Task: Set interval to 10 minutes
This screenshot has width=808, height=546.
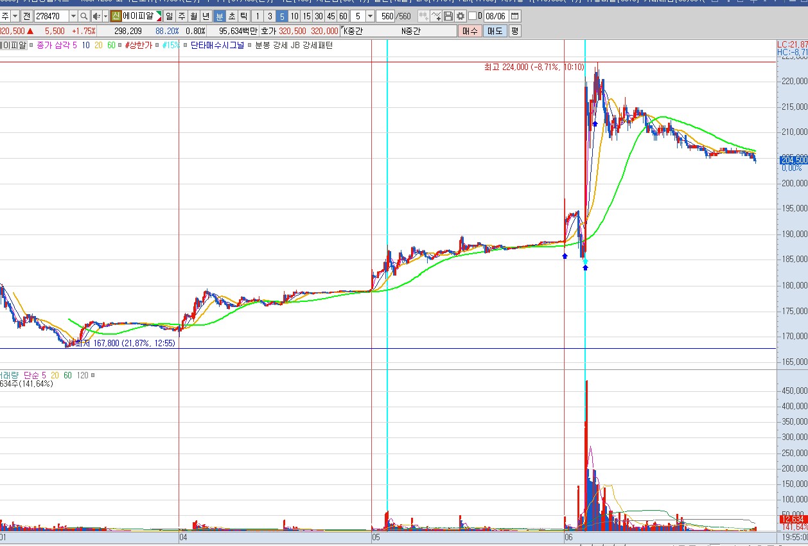Action: click(x=294, y=16)
